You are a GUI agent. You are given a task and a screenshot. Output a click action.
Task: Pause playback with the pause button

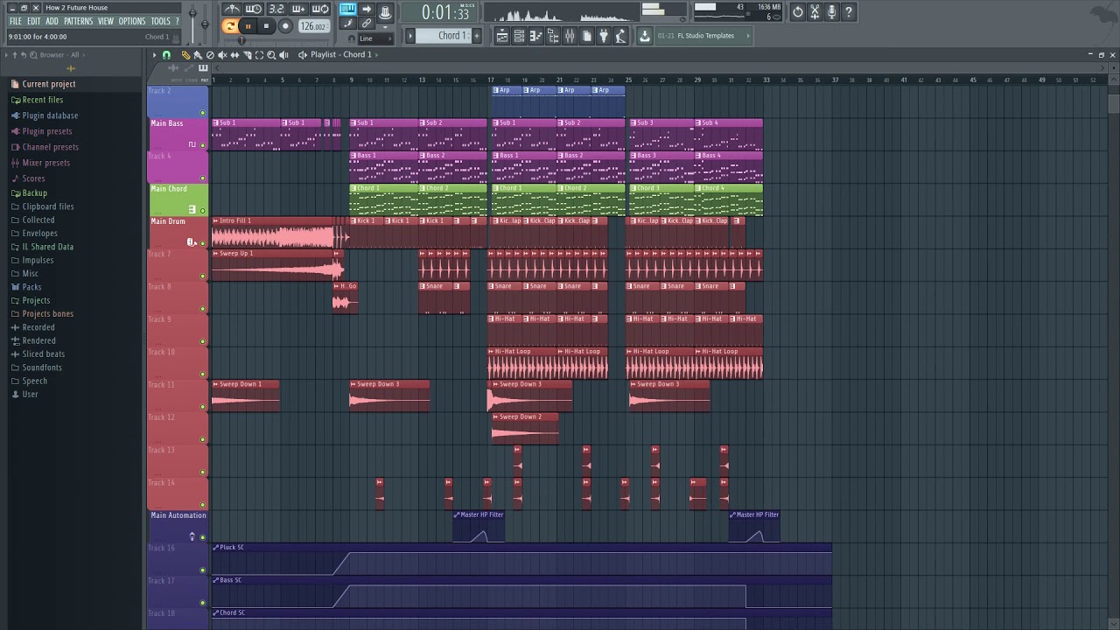[248, 26]
